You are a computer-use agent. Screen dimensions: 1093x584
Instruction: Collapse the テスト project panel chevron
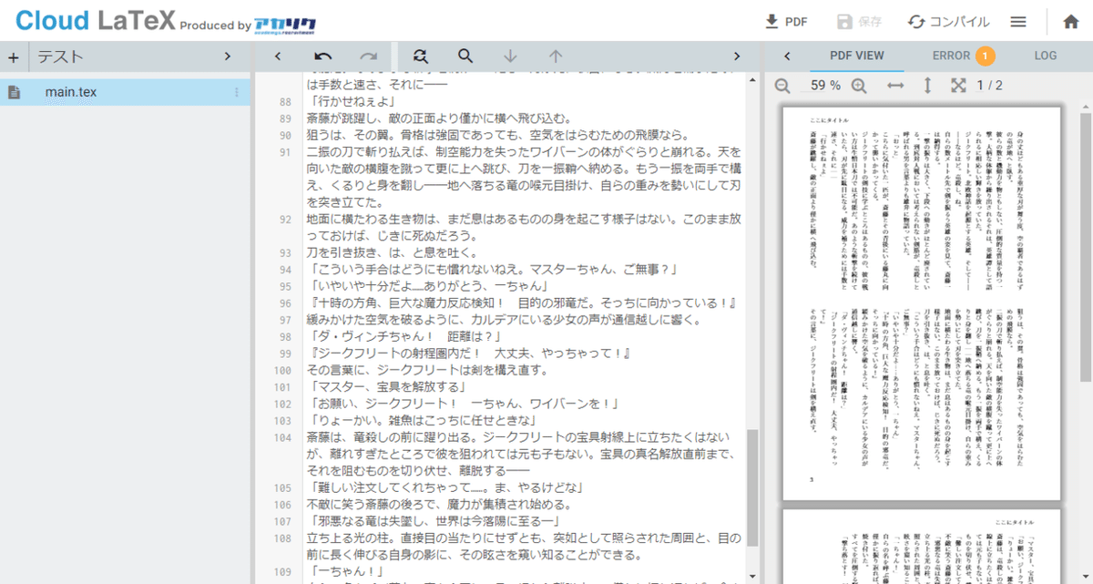(228, 57)
